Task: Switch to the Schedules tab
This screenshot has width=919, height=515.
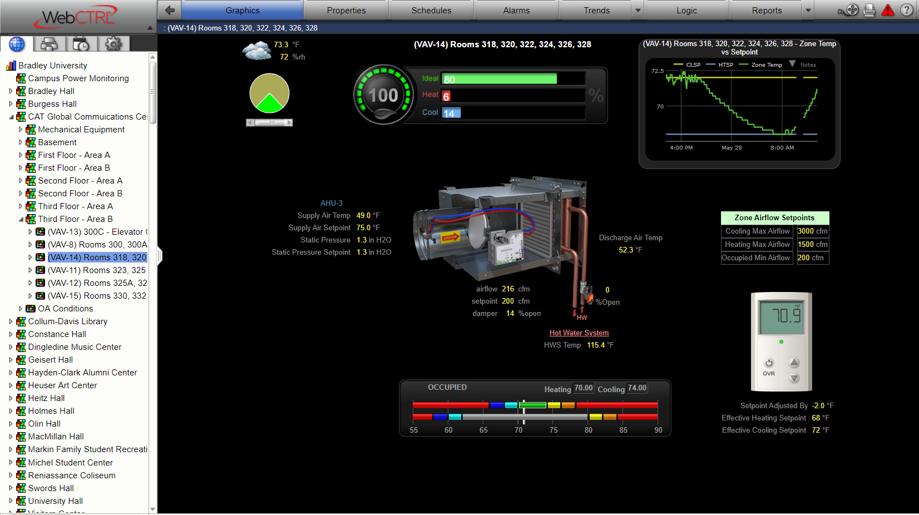Action: [x=431, y=10]
